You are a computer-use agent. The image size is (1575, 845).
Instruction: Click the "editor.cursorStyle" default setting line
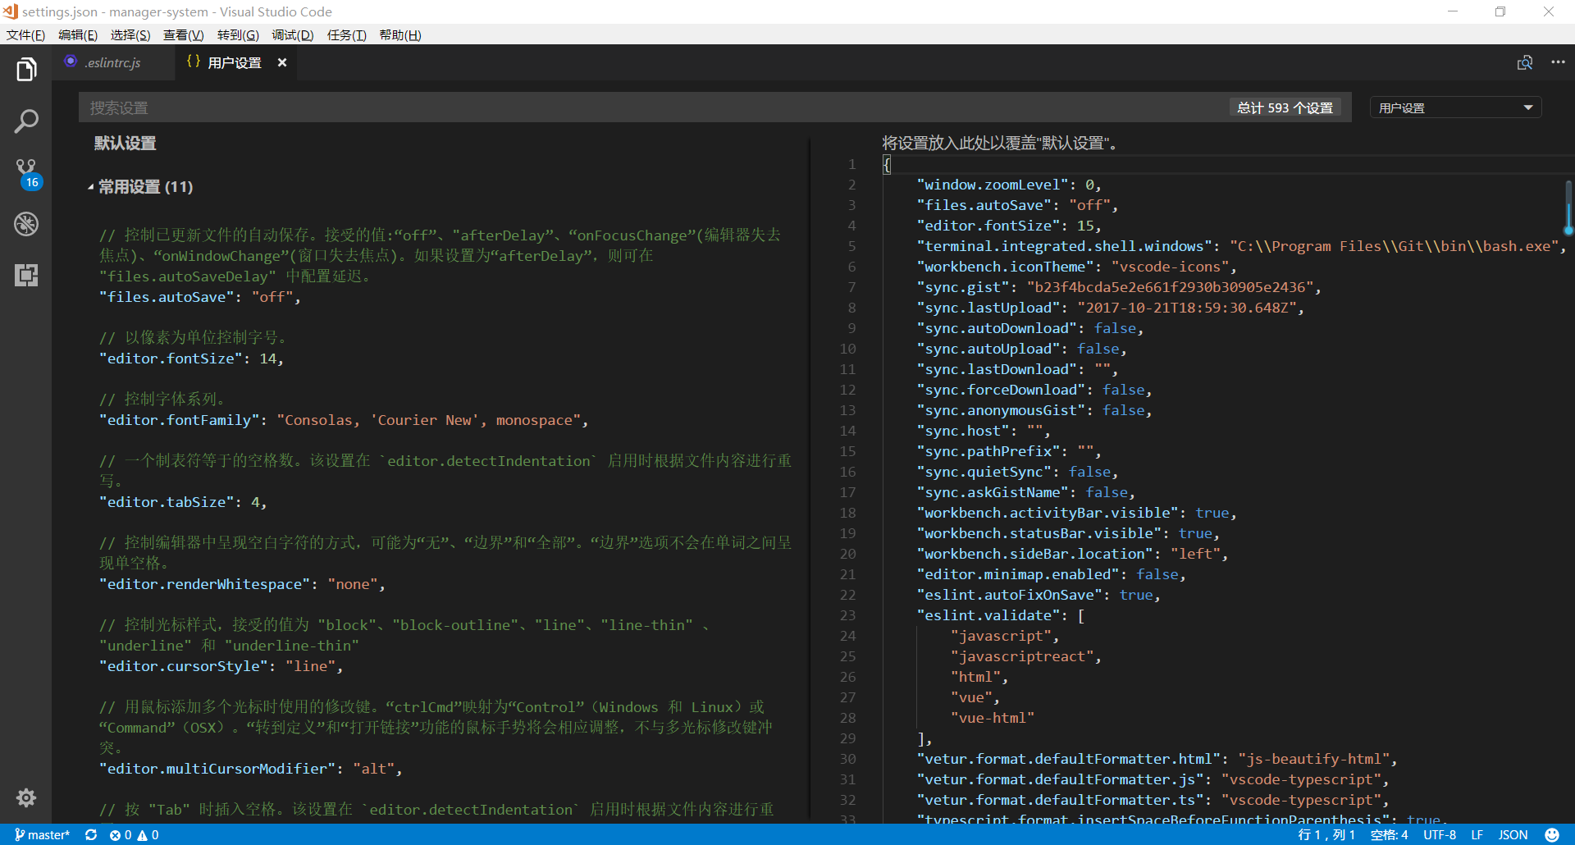[x=221, y=666]
